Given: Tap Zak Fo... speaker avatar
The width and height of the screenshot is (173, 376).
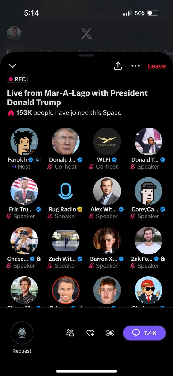Looking at the screenshot, I should click(x=148, y=241).
